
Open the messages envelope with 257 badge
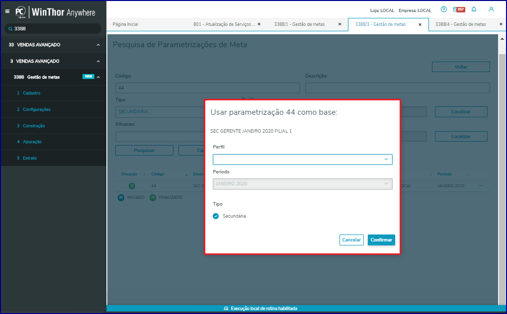pos(459,9)
